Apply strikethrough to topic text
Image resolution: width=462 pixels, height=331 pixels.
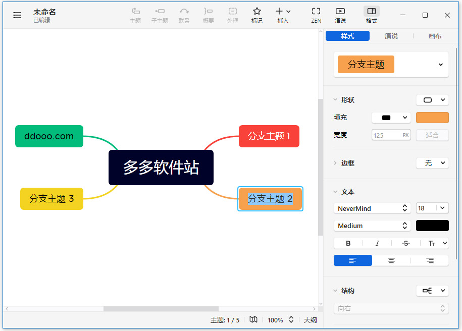coord(405,243)
